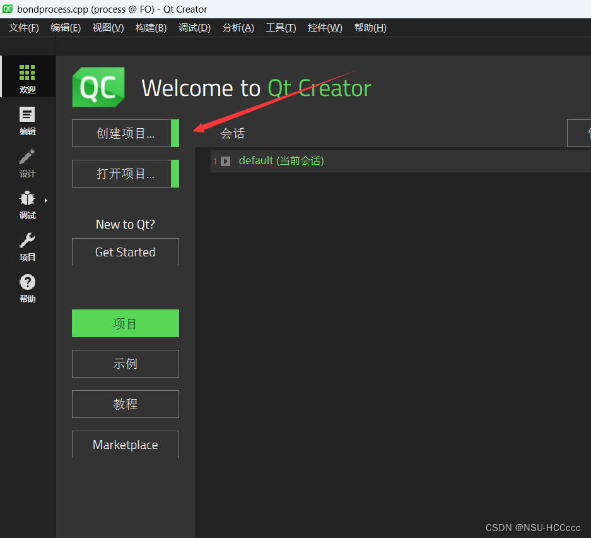Open the 构建 (Build) menu
This screenshot has height=538, width=591.
(151, 28)
